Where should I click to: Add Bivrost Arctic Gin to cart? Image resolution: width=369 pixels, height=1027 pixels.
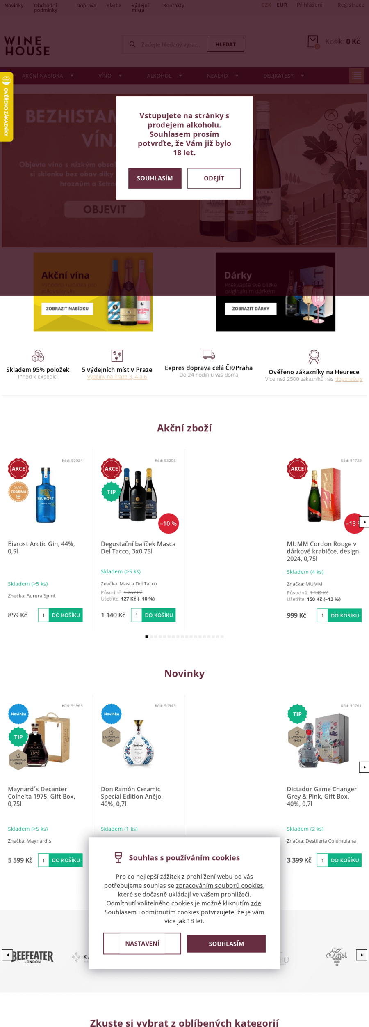coord(66,615)
